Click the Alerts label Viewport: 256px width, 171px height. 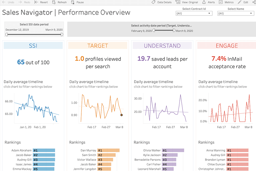211,2
